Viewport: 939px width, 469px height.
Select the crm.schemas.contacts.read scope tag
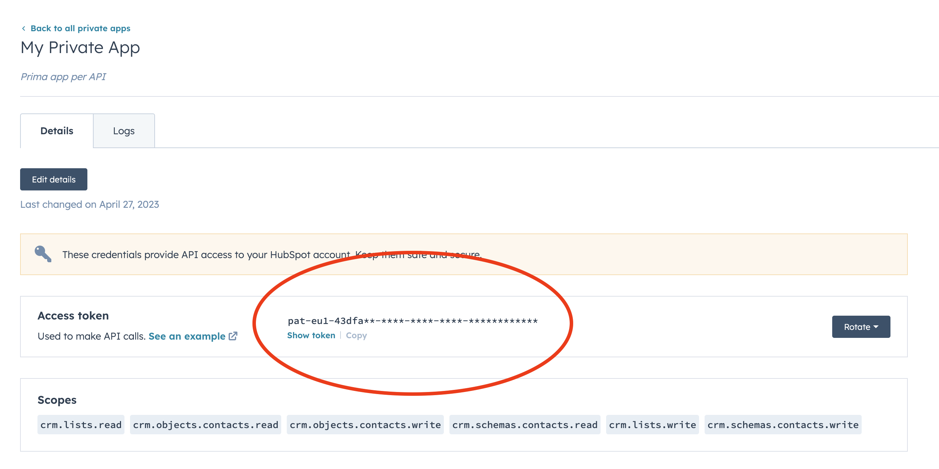click(x=525, y=425)
